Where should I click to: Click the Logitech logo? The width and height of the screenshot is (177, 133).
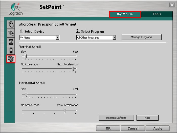(x=16, y=9)
